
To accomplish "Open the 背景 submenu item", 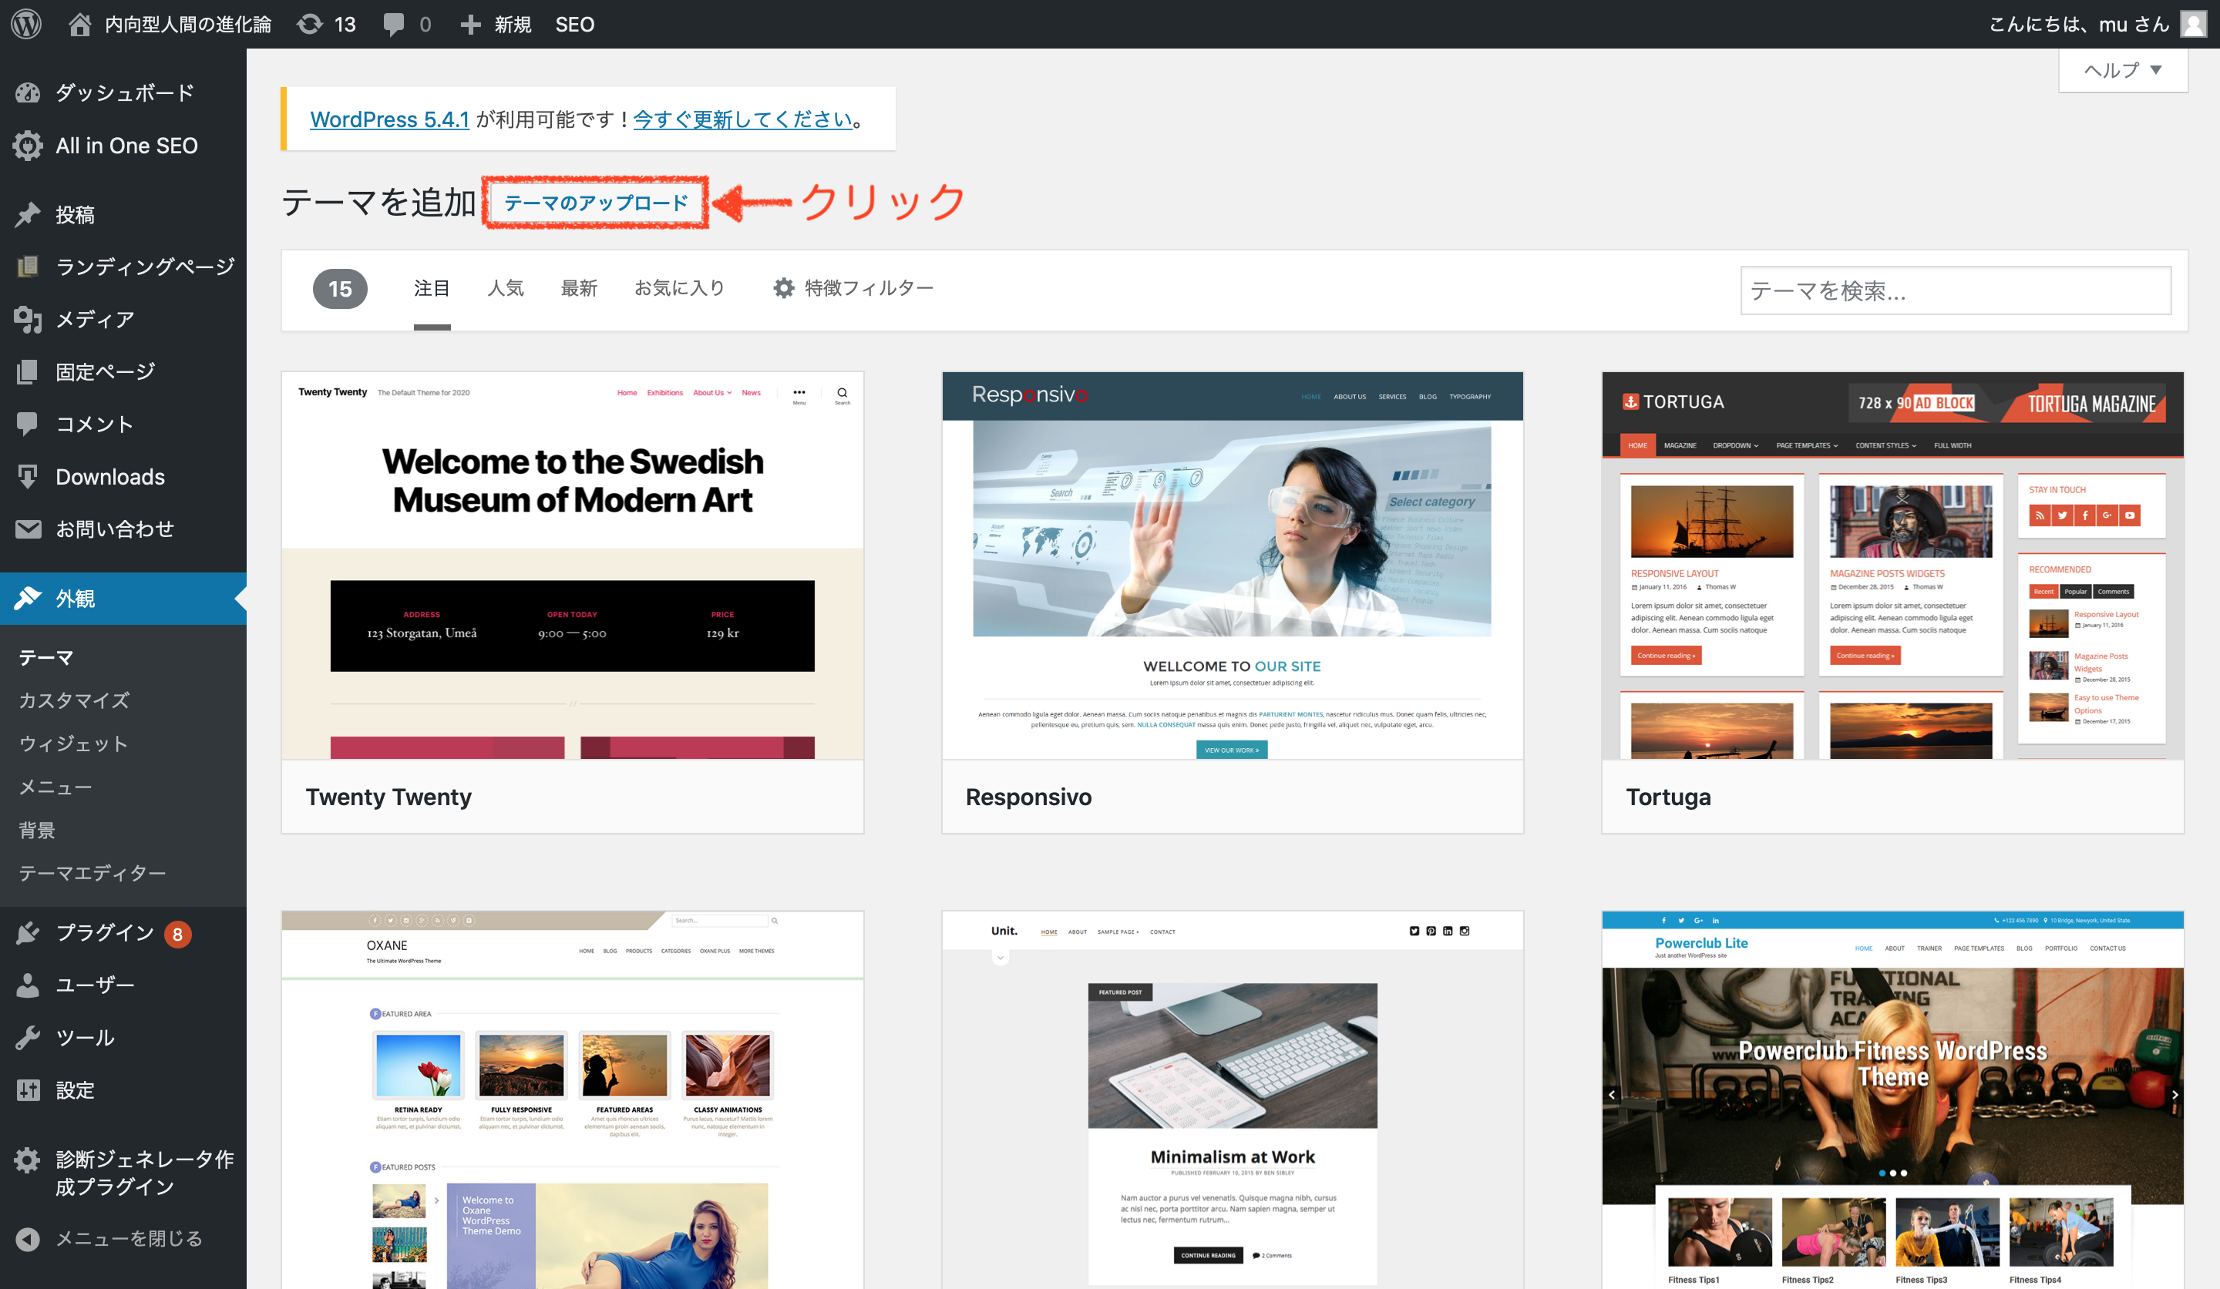I will (x=37, y=829).
